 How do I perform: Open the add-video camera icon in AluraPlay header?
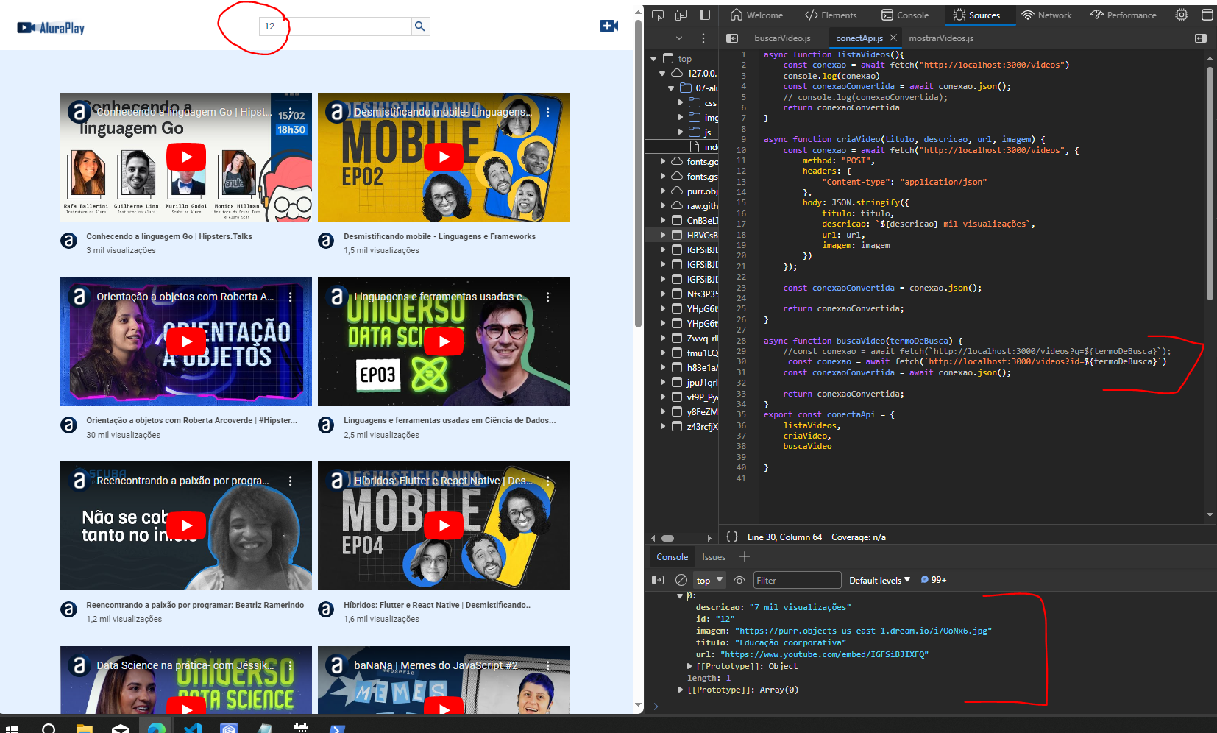coord(609,26)
